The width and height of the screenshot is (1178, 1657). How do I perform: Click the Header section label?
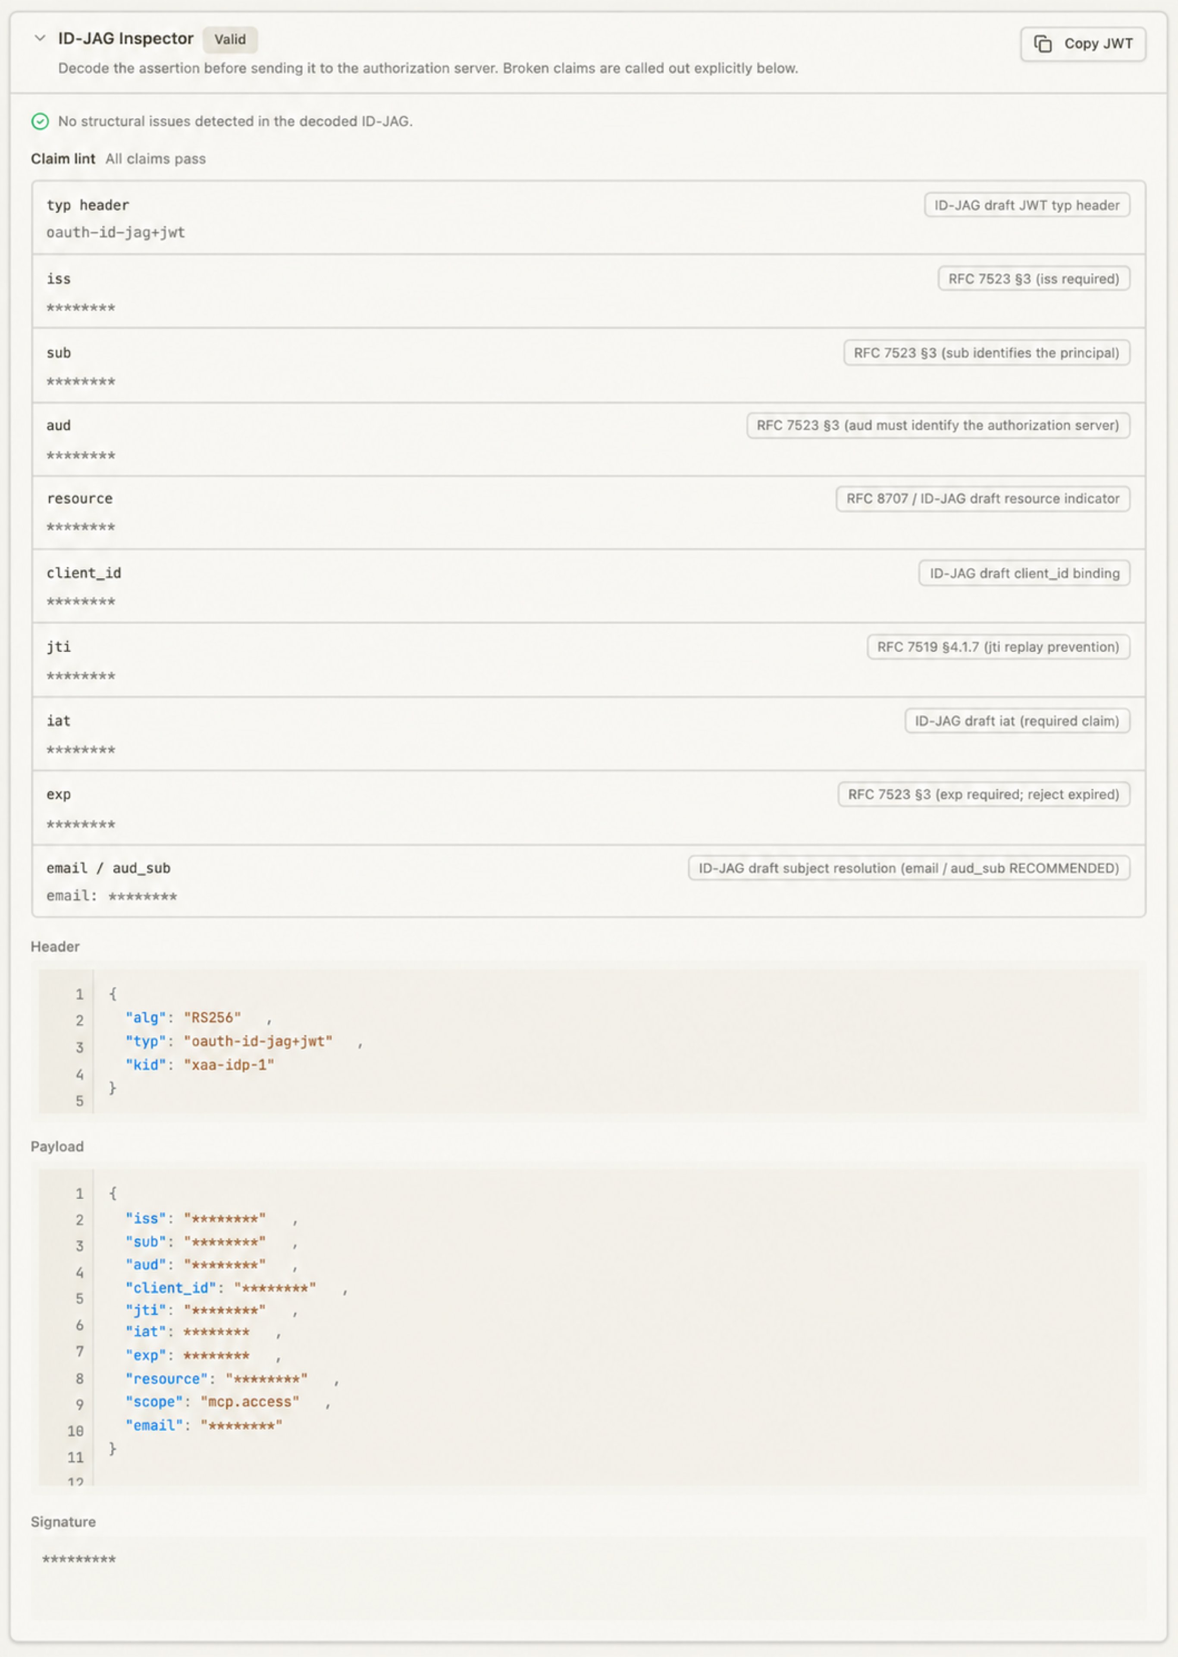(x=55, y=946)
